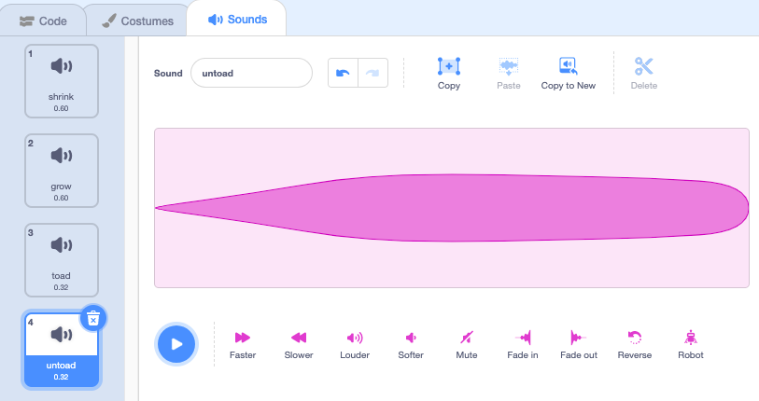Apply the Fade out effect
Image resolution: width=759 pixels, height=401 pixels.
pyautogui.click(x=579, y=345)
